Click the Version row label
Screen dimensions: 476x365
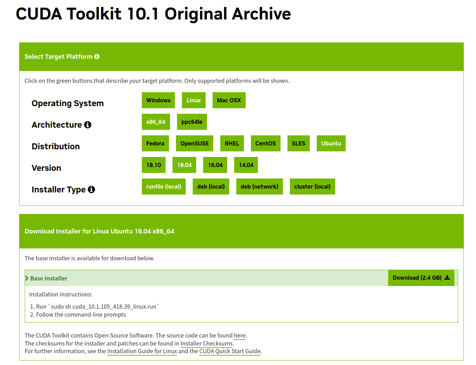(x=46, y=168)
